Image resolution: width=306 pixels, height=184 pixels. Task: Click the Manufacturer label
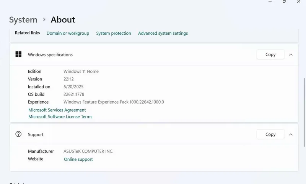[x=41, y=151]
